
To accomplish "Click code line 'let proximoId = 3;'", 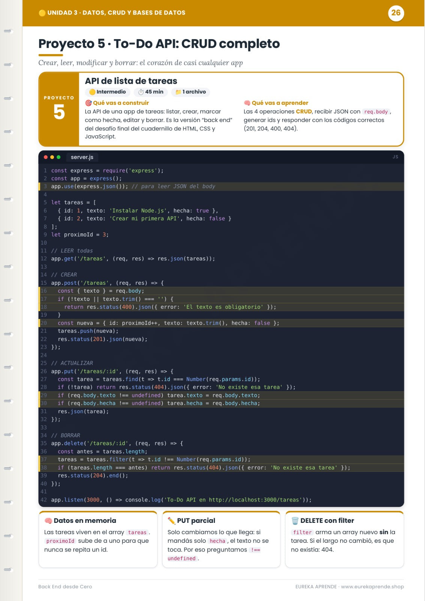I will point(80,235).
